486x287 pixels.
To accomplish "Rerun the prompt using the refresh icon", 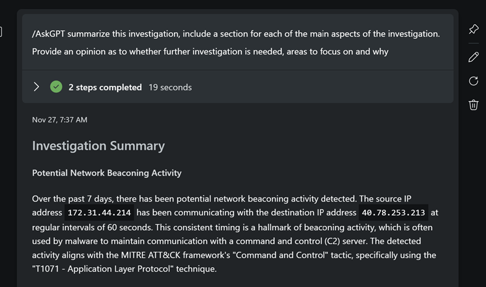I will [x=474, y=81].
